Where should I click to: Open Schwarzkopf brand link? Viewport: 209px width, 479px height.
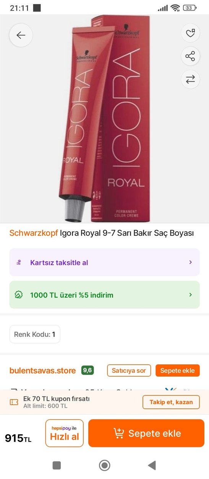(34, 233)
